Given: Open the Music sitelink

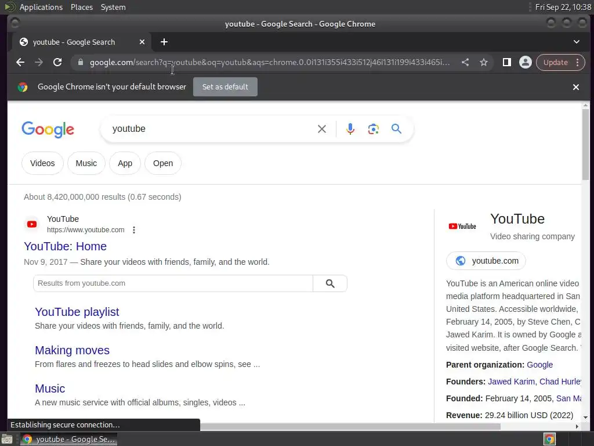Looking at the screenshot, I should [50, 389].
